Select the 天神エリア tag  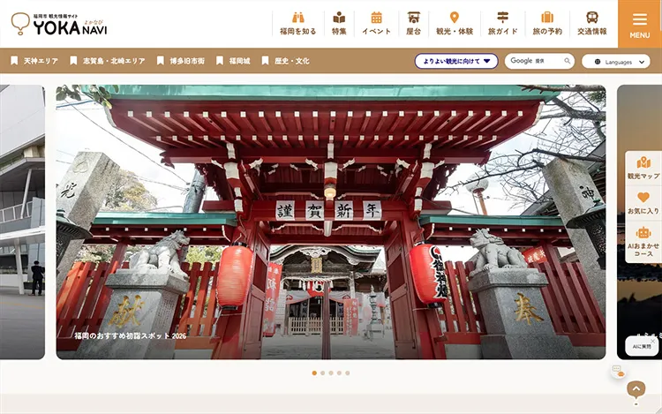pyautogui.click(x=34, y=61)
